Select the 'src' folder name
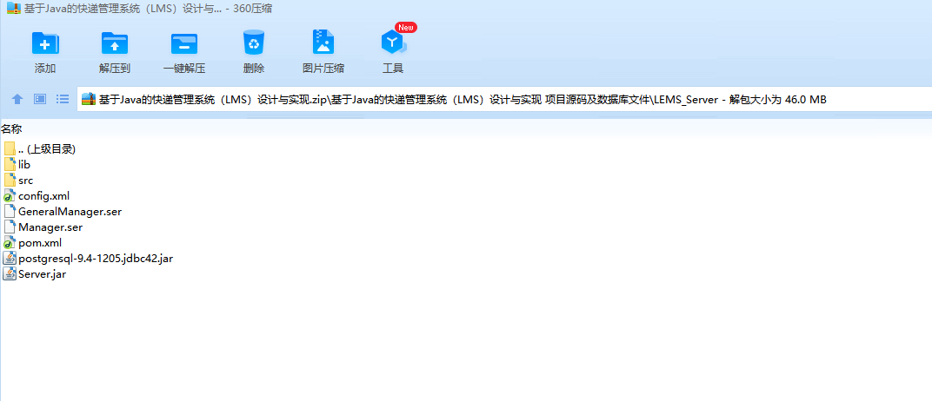Screen dimensions: 932x401 tap(25, 181)
